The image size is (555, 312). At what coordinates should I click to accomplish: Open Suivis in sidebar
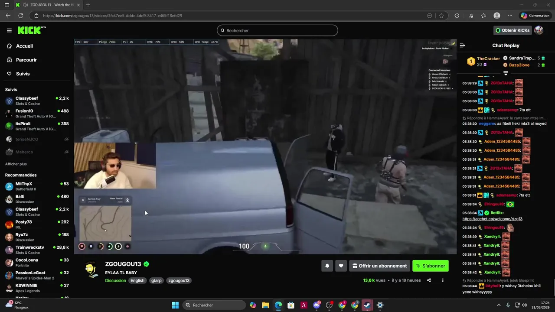(23, 74)
